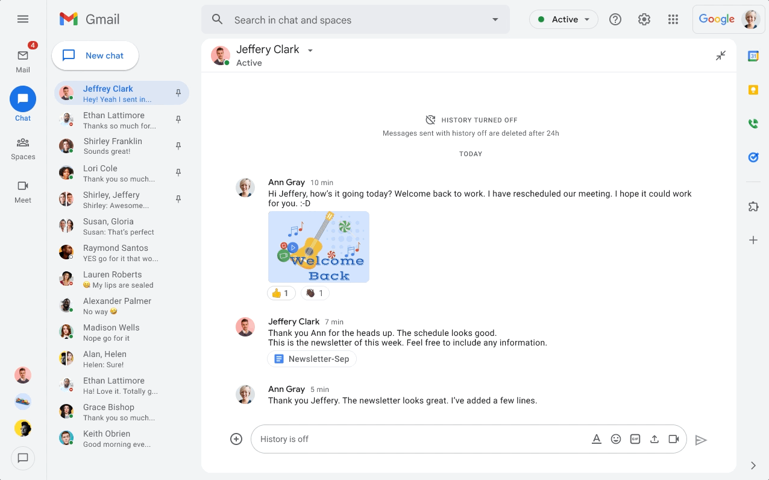Open the GIF picker
Image resolution: width=769 pixels, height=480 pixels.
[635, 439]
